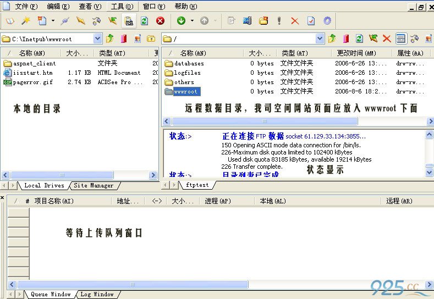The height and width of the screenshot is (299, 434).
Task: Click the red abort transfer icon
Action: click(160, 21)
